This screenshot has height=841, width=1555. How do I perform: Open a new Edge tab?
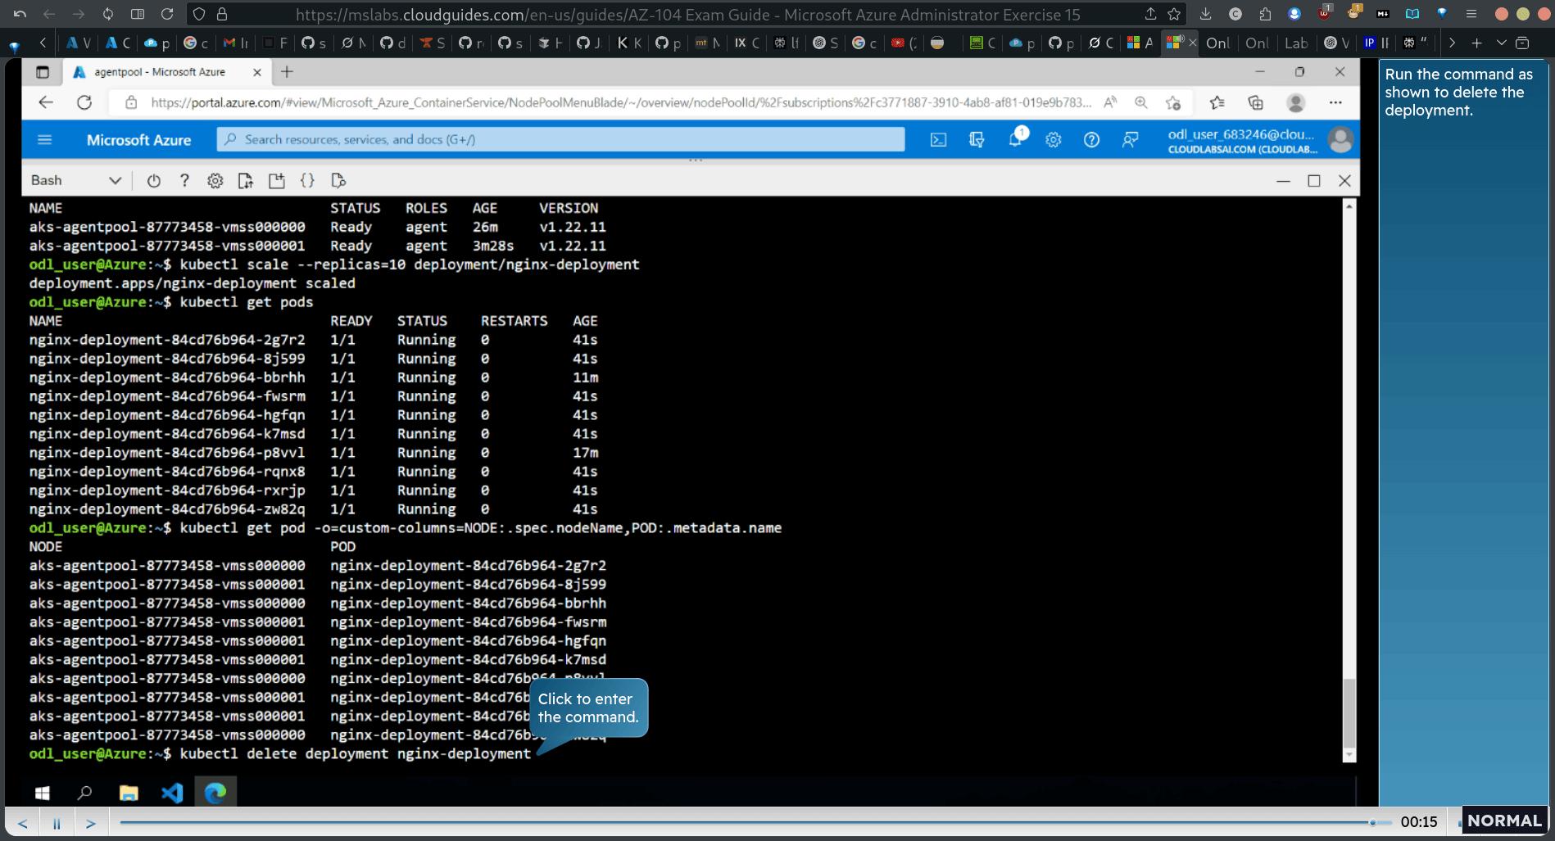click(287, 72)
